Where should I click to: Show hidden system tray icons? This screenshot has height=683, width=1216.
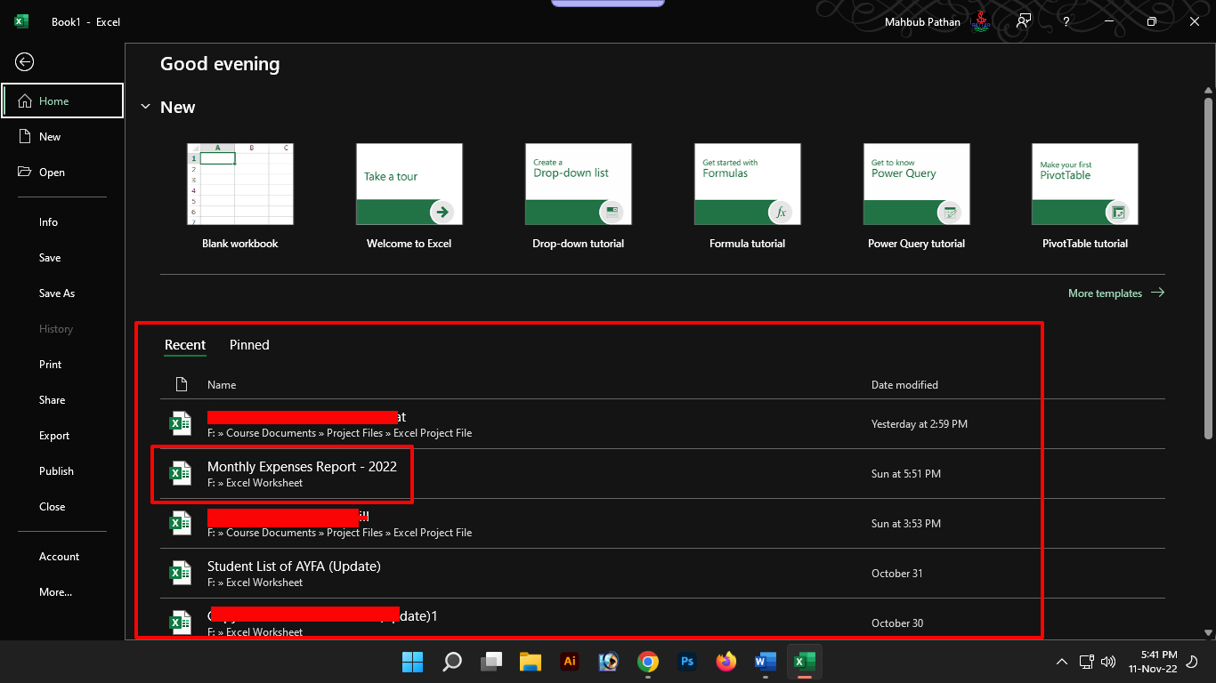1061,662
